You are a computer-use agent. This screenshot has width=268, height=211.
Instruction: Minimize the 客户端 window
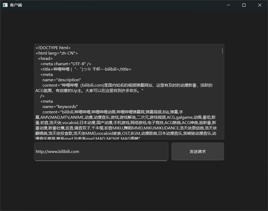coord(228,5)
